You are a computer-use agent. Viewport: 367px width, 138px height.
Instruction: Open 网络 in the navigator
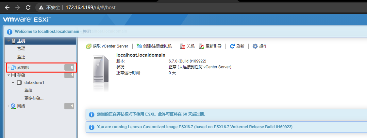pos(21,106)
